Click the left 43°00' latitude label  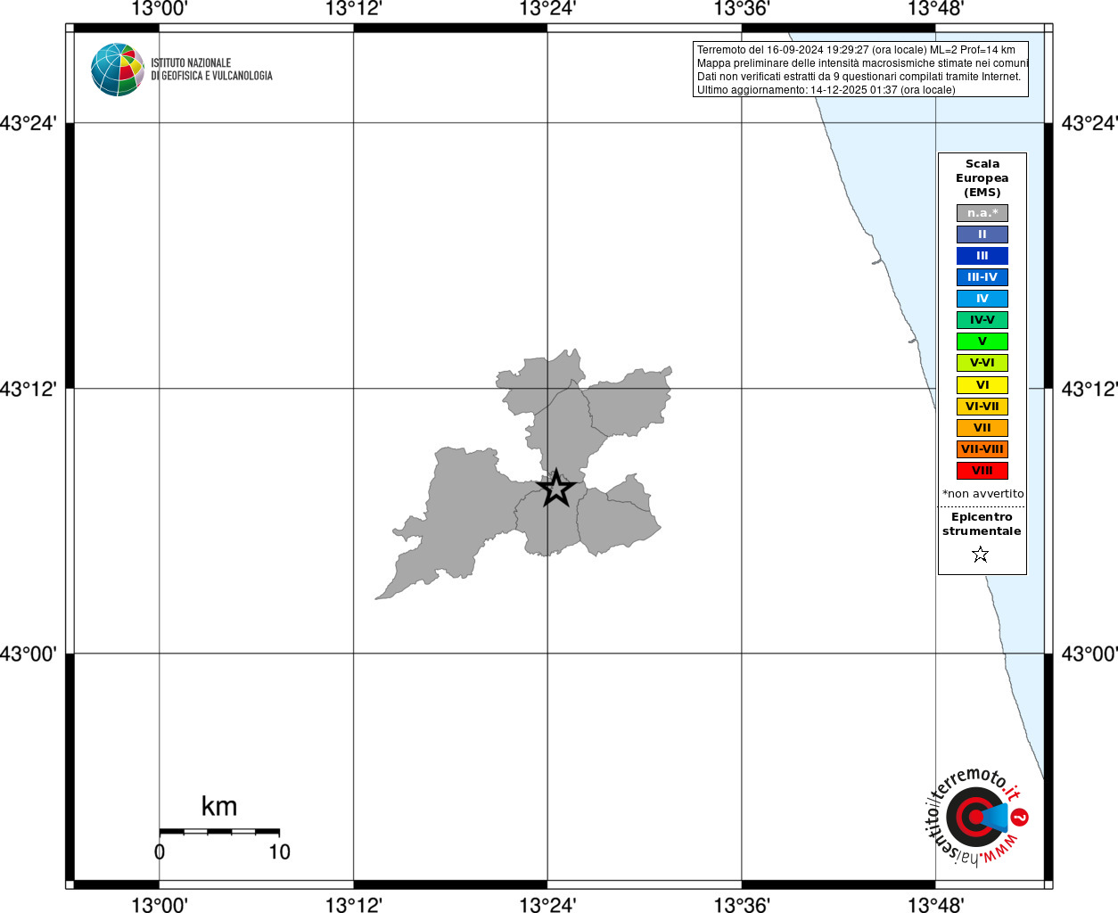coord(29,654)
